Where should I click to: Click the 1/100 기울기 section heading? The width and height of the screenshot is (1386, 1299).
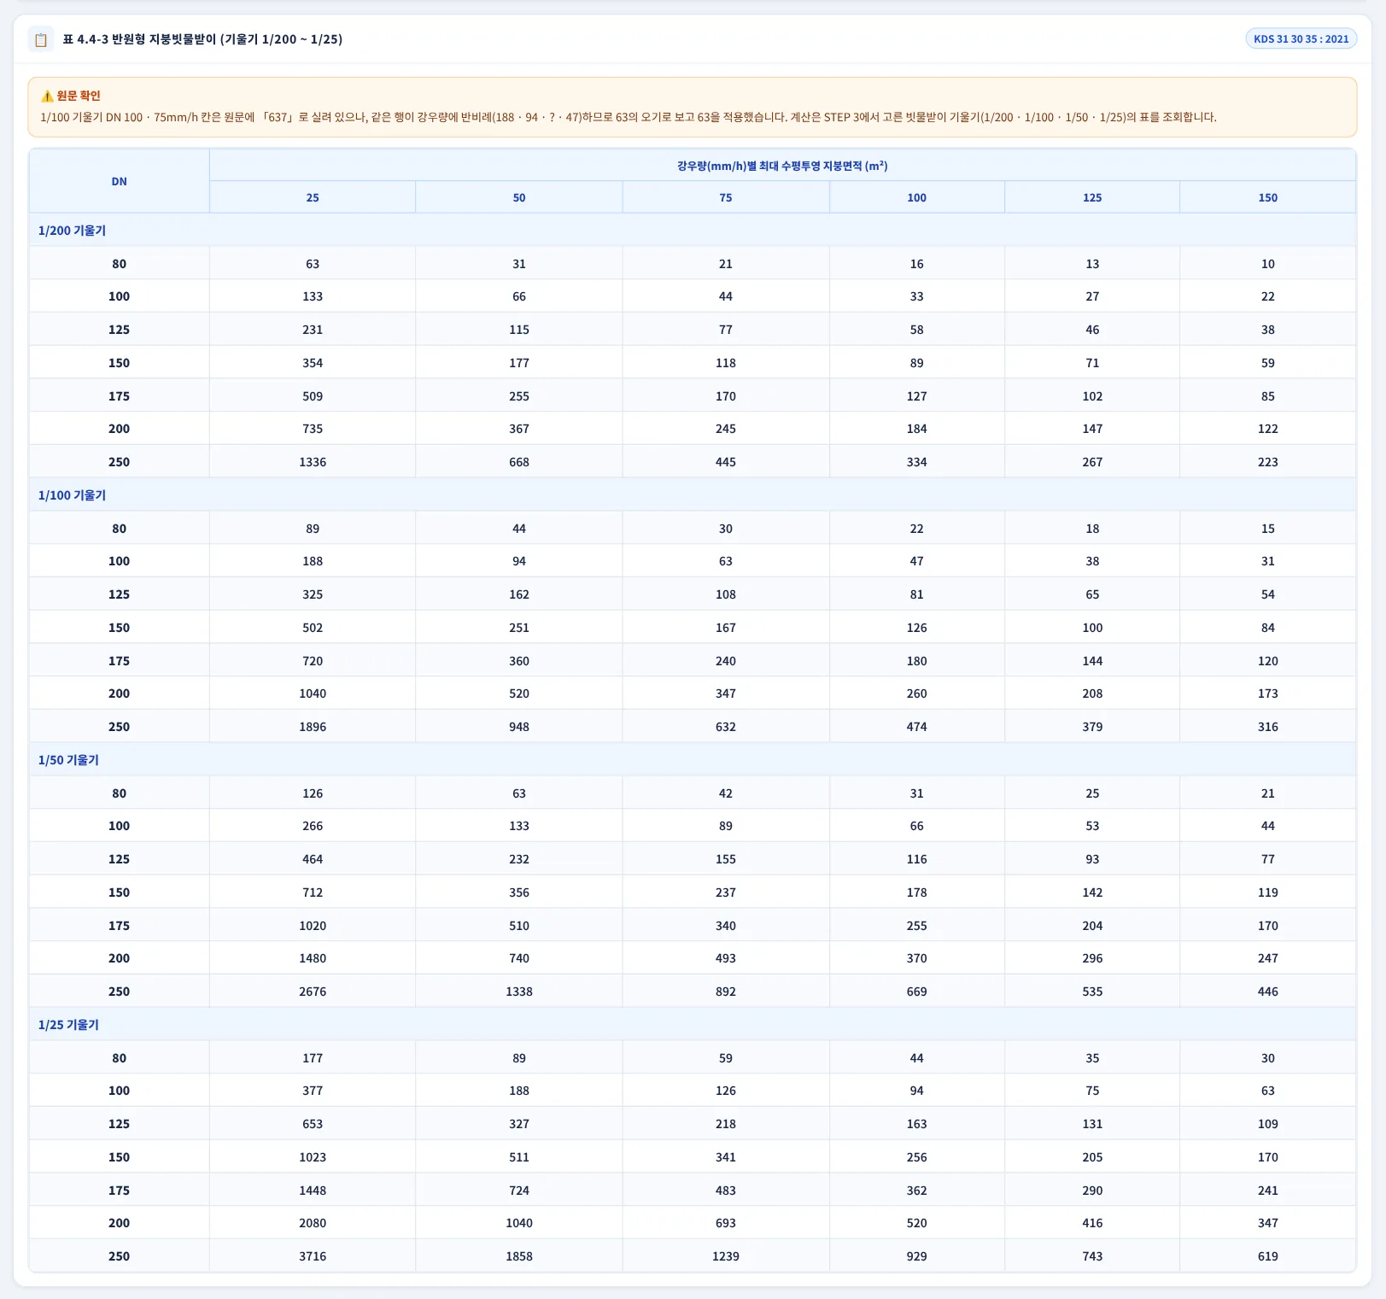point(72,495)
